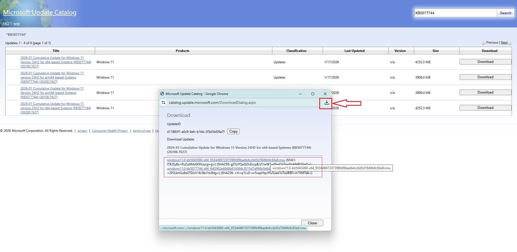Open the terms of use link
Viewport: 517px width, 252px height.
pyautogui.click(x=142, y=131)
